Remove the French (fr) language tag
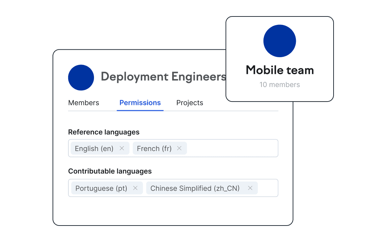 coord(179,148)
